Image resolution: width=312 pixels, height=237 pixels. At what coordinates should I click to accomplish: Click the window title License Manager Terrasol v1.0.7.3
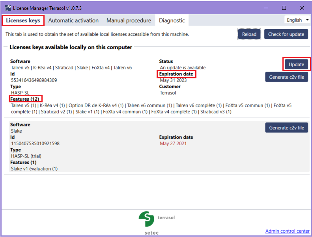[47, 8]
